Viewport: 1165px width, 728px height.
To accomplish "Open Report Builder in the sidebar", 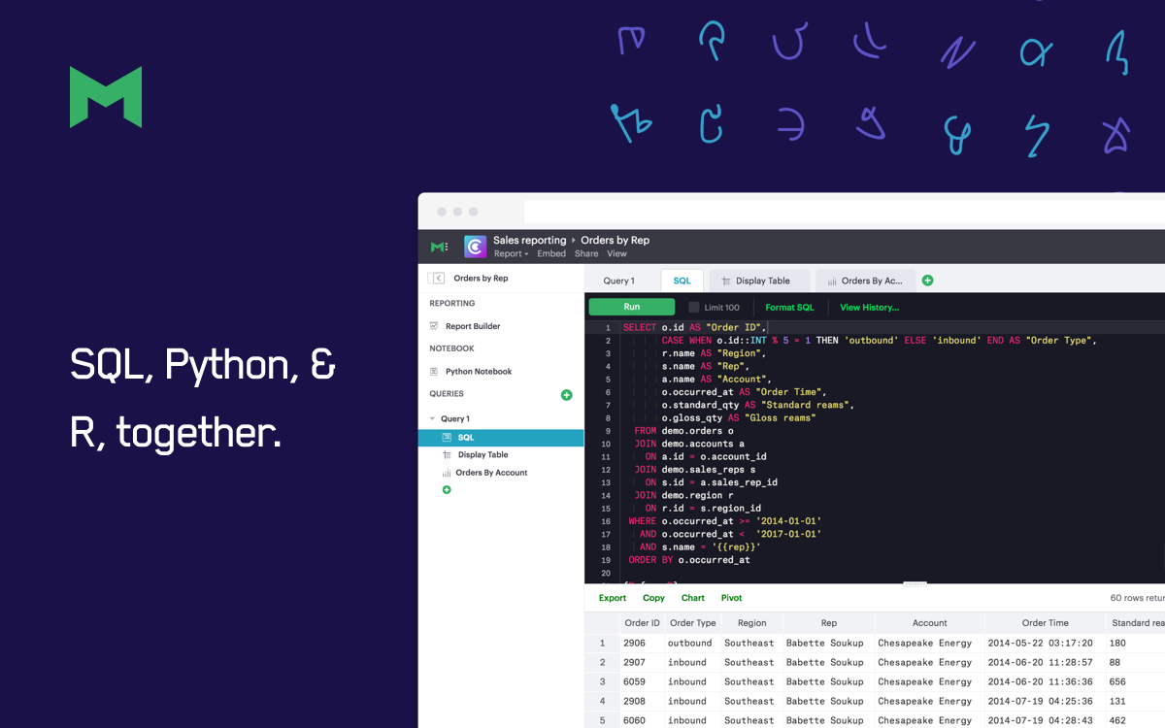I will (473, 326).
